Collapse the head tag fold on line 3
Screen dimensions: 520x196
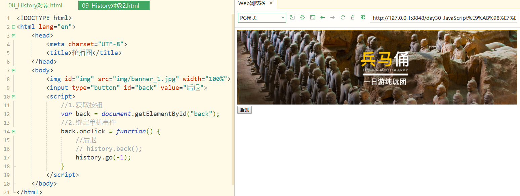pos(13,36)
